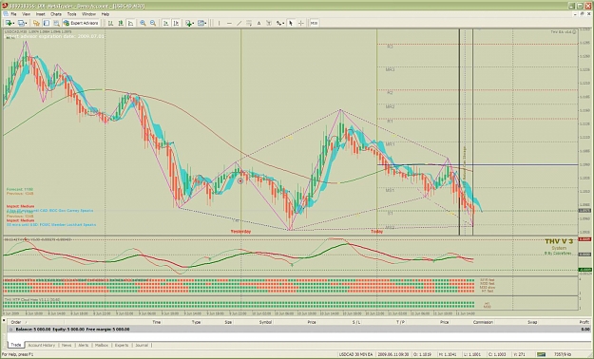
Task: Open the Charts menu
Action: (x=56, y=14)
